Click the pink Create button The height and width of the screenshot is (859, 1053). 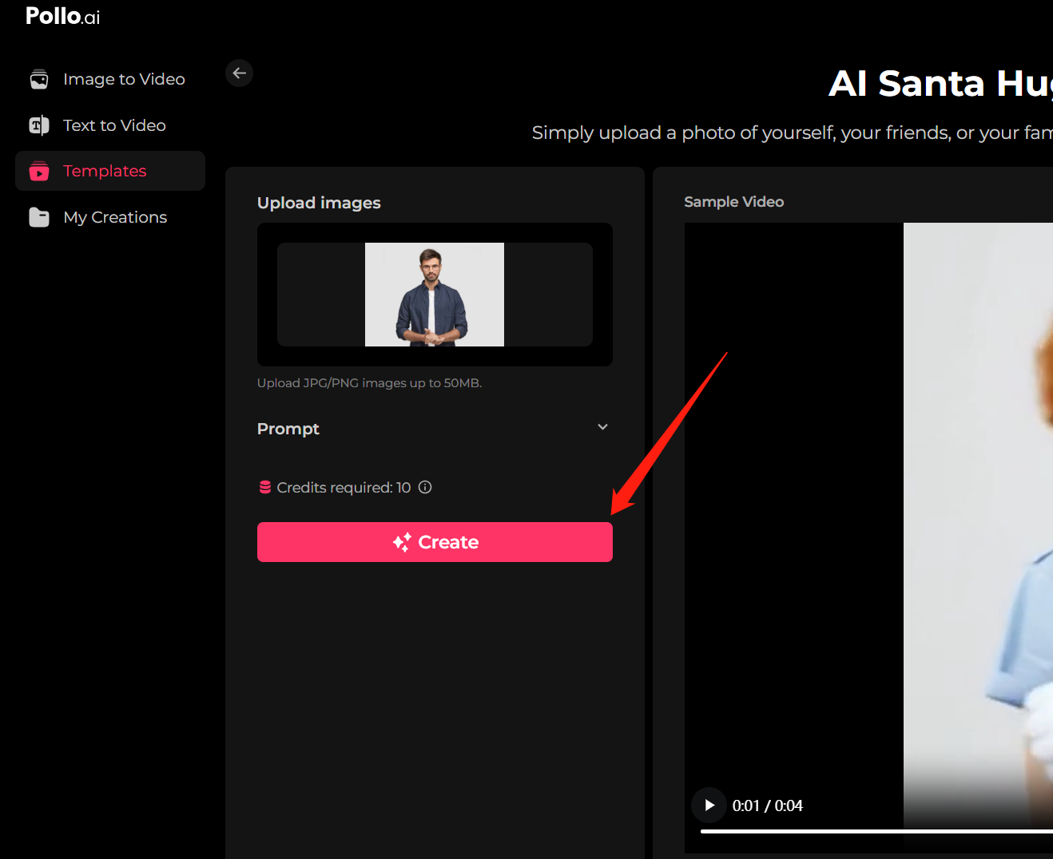(x=435, y=542)
